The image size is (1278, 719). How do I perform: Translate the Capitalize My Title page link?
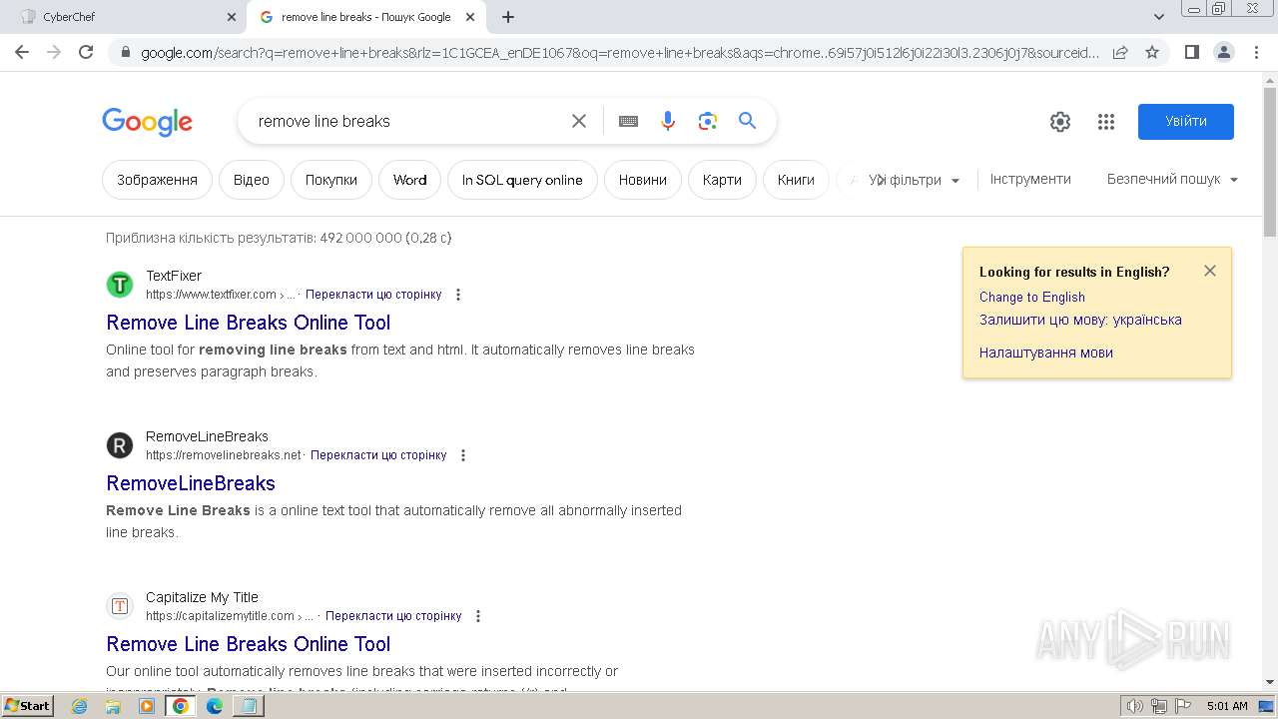[393, 616]
